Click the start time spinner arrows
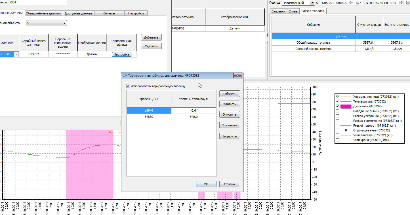The image size is (410, 215). click(351, 3)
